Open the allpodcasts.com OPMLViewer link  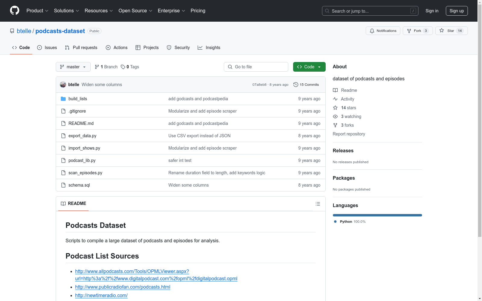tap(156, 275)
